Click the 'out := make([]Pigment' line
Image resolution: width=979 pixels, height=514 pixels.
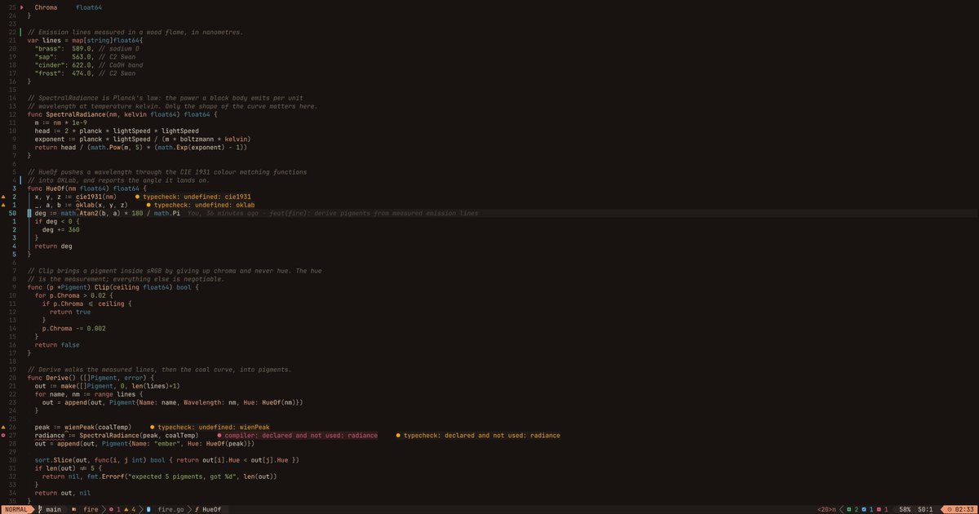point(107,386)
